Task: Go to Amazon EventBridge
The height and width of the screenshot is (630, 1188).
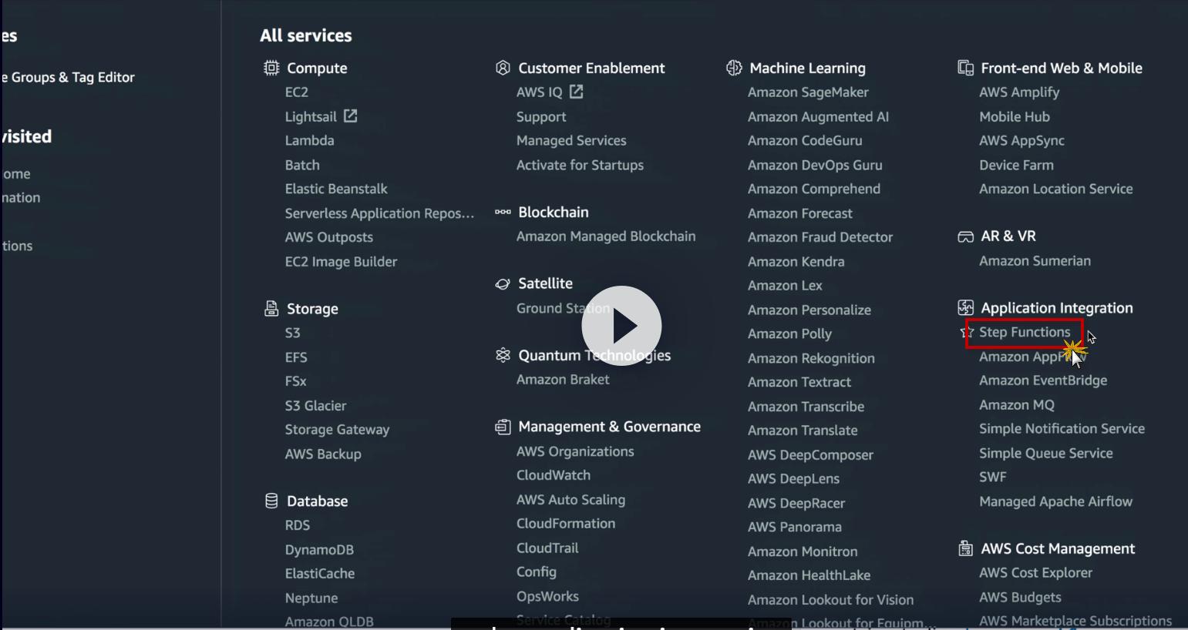Action: (x=1043, y=380)
